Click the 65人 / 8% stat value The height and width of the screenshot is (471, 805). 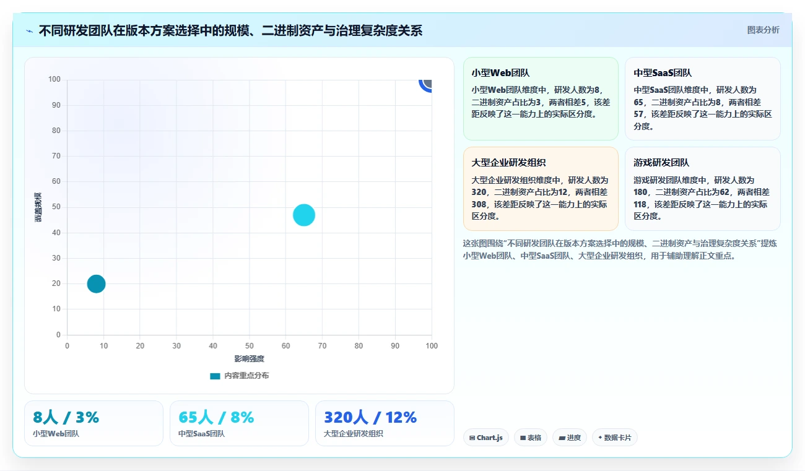pyautogui.click(x=216, y=417)
